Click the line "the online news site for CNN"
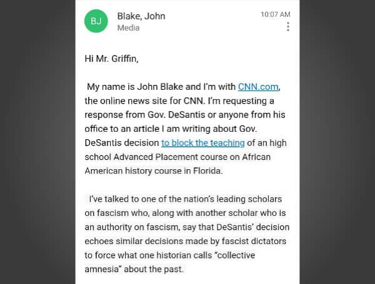The width and height of the screenshot is (375, 284). pyautogui.click(x=179, y=100)
